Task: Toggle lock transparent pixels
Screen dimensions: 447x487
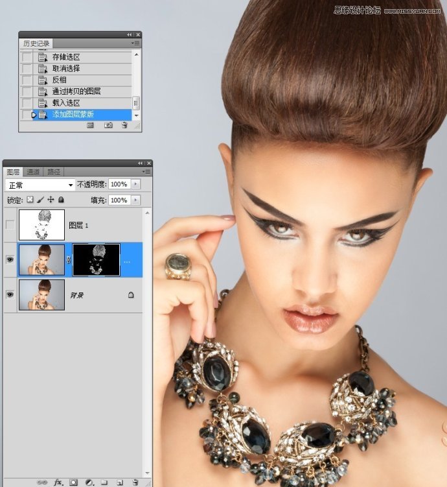Action: coord(30,199)
